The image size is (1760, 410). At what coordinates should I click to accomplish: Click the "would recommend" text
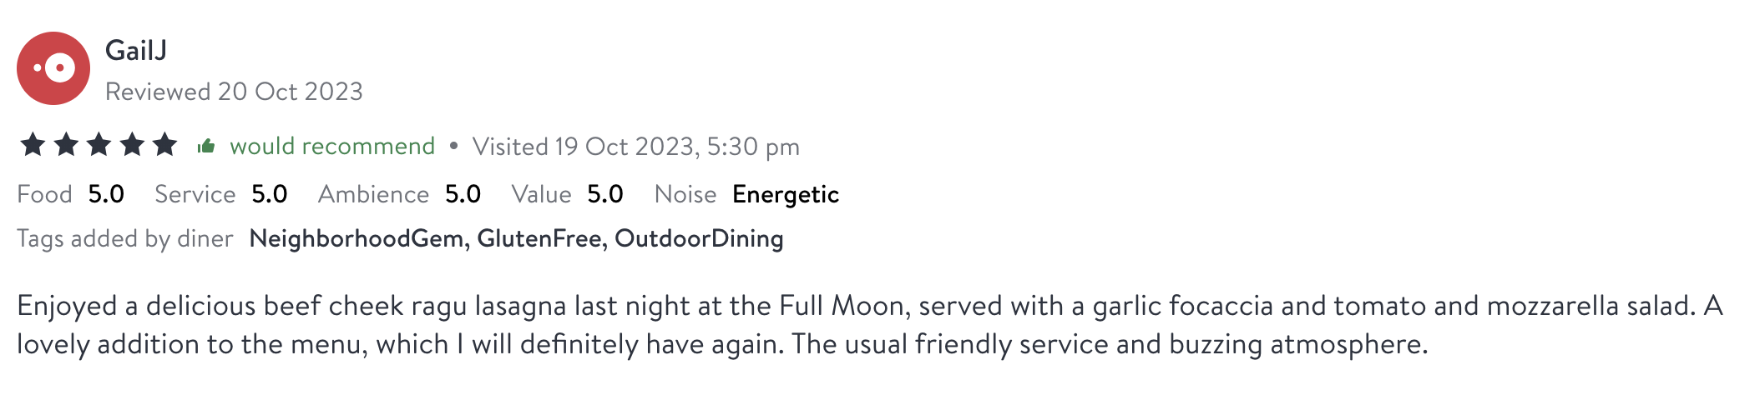(332, 147)
